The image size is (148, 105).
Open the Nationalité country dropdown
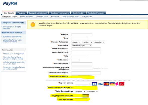click(81, 46)
